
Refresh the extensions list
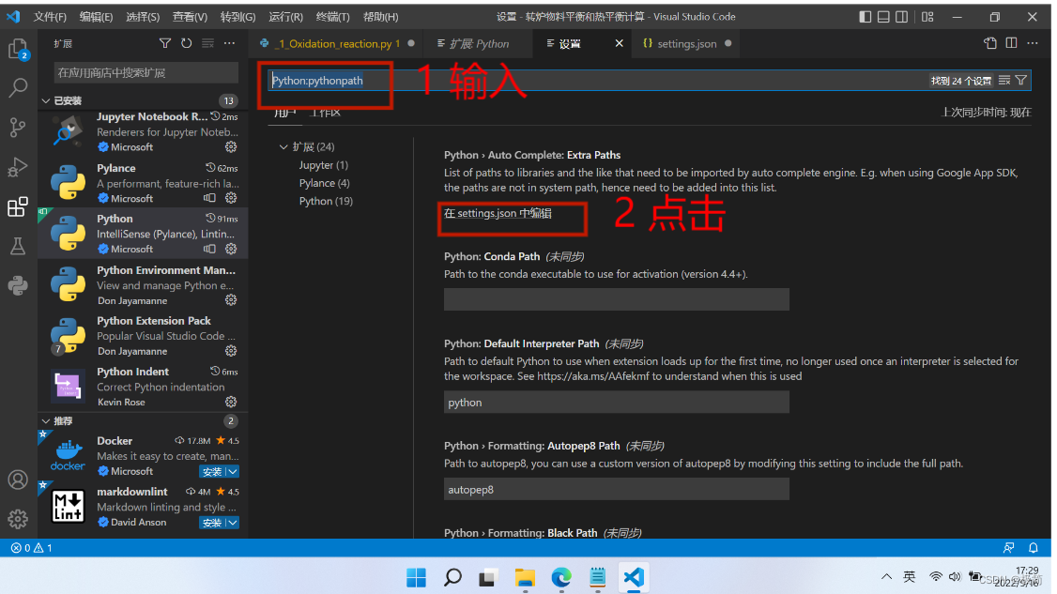click(x=186, y=43)
